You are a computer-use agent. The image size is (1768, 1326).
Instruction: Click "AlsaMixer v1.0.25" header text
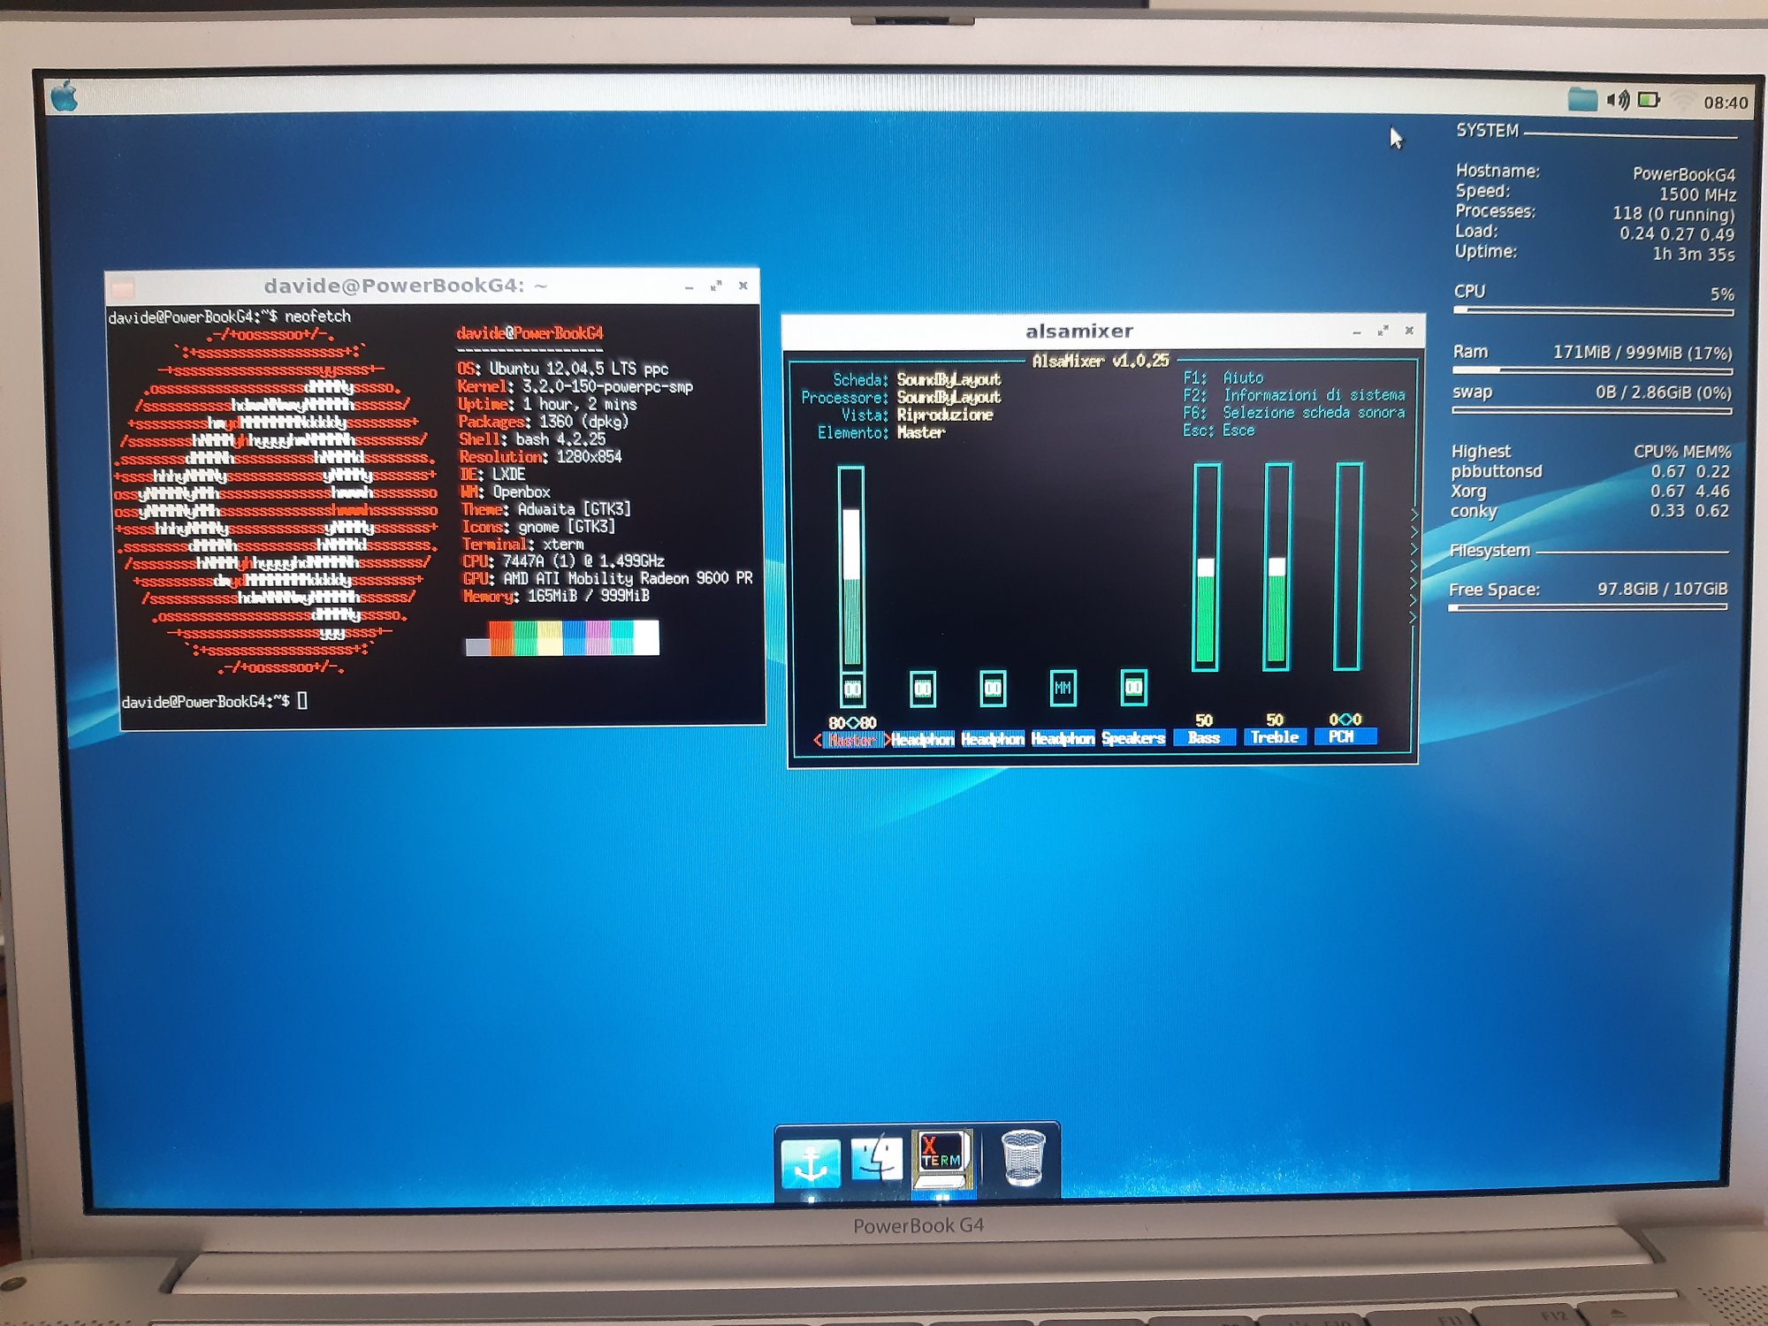point(1101,361)
